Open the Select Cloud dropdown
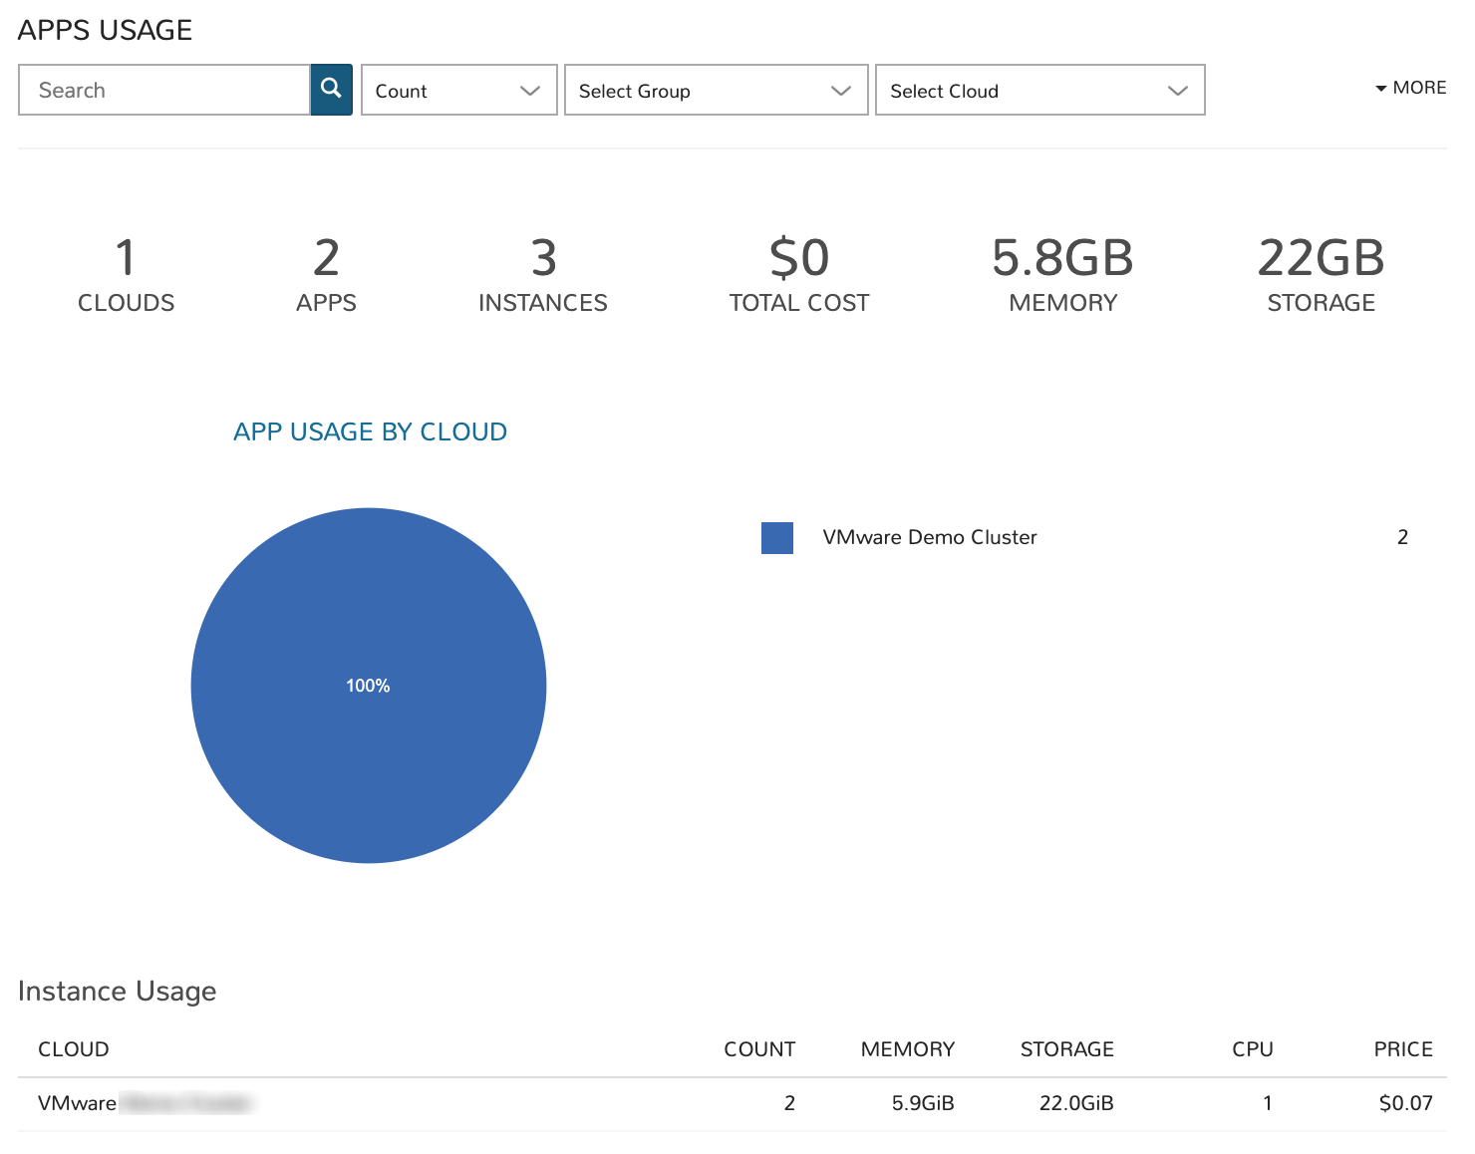Screen dimensions: 1475x1154 [x=1039, y=90]
